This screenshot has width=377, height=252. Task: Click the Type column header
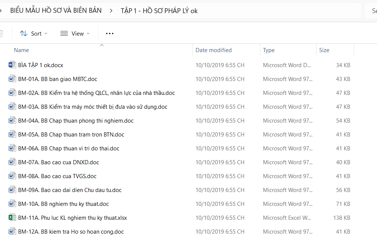click(x=269, y=50)
